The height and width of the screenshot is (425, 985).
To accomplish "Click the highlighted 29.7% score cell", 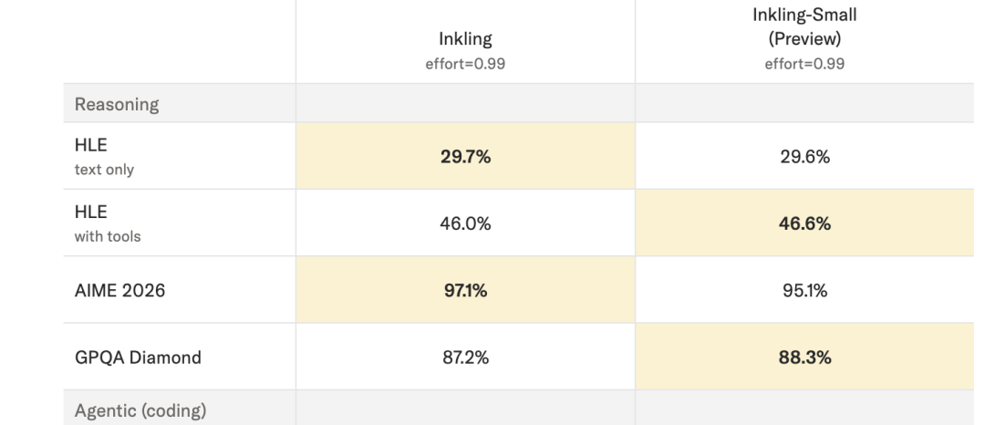I will [465, 156].
